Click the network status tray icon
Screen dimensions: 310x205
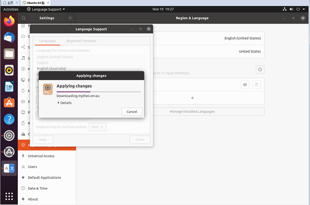[x=284, y=9]
